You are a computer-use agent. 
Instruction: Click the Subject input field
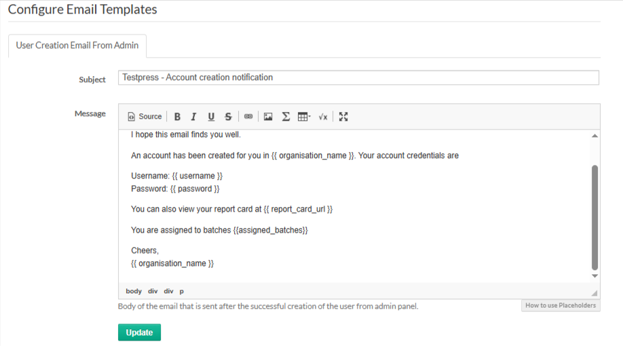(358, 78)
